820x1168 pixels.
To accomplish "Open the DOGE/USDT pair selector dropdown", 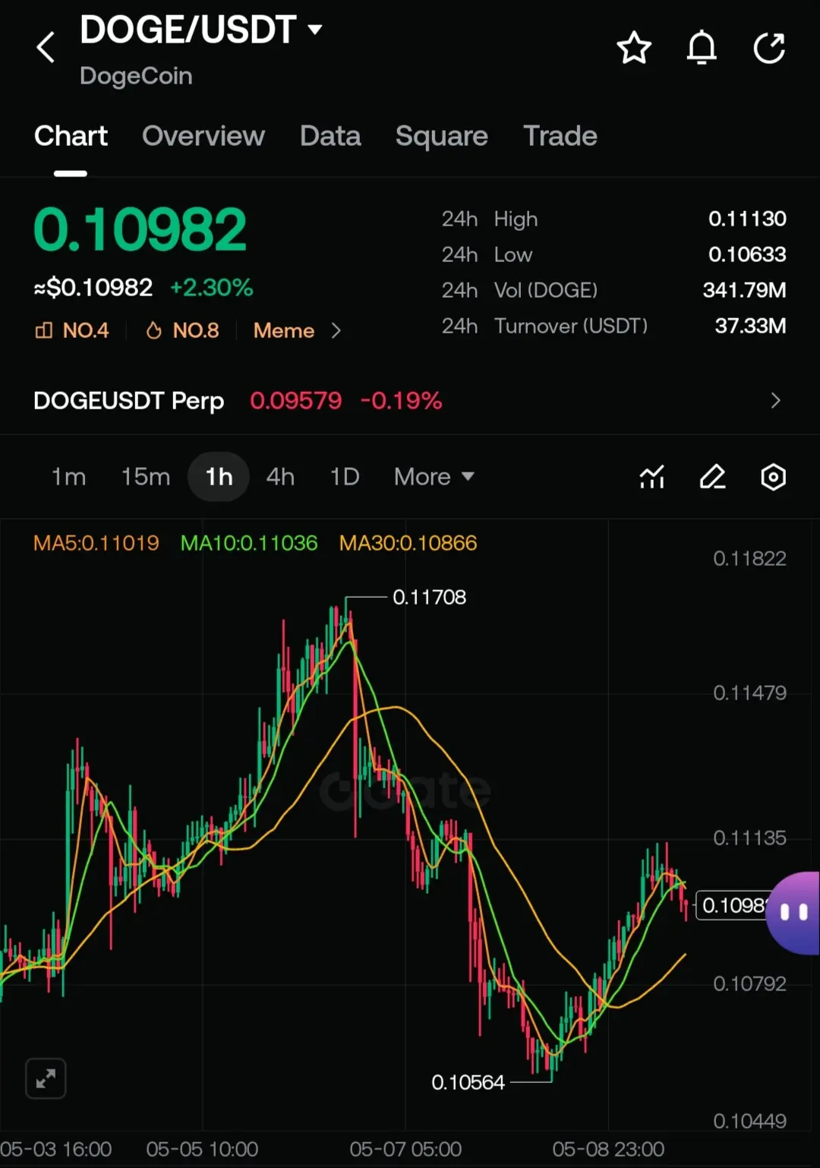I will 201,30.
